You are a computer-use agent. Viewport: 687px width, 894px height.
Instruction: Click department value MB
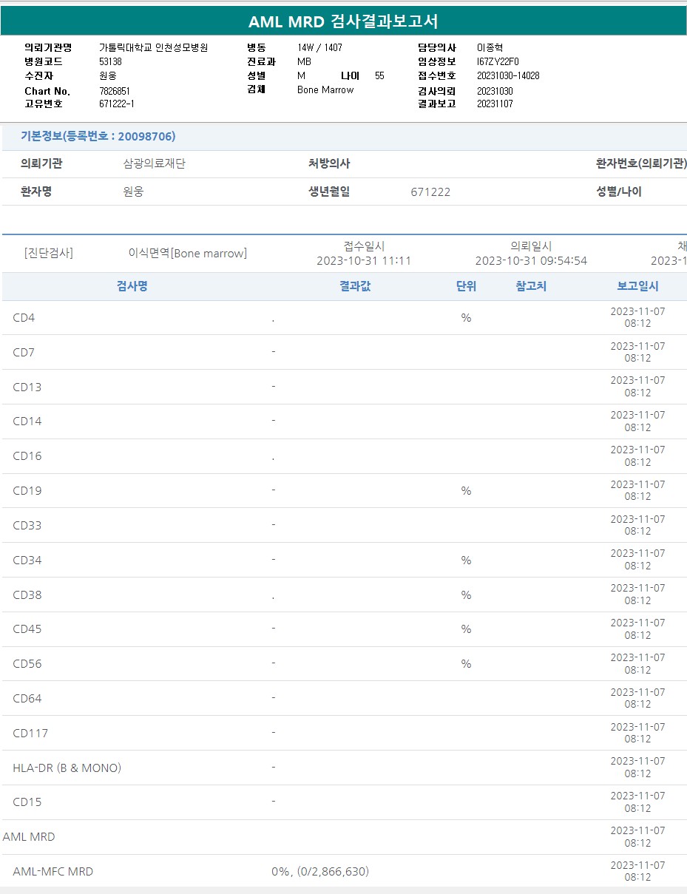click(x=304, y=61)
